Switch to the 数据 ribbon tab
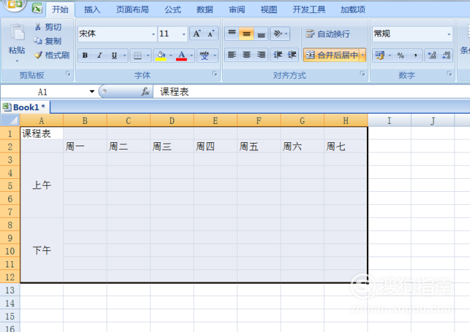470x332 pixels. coord(204,10)
